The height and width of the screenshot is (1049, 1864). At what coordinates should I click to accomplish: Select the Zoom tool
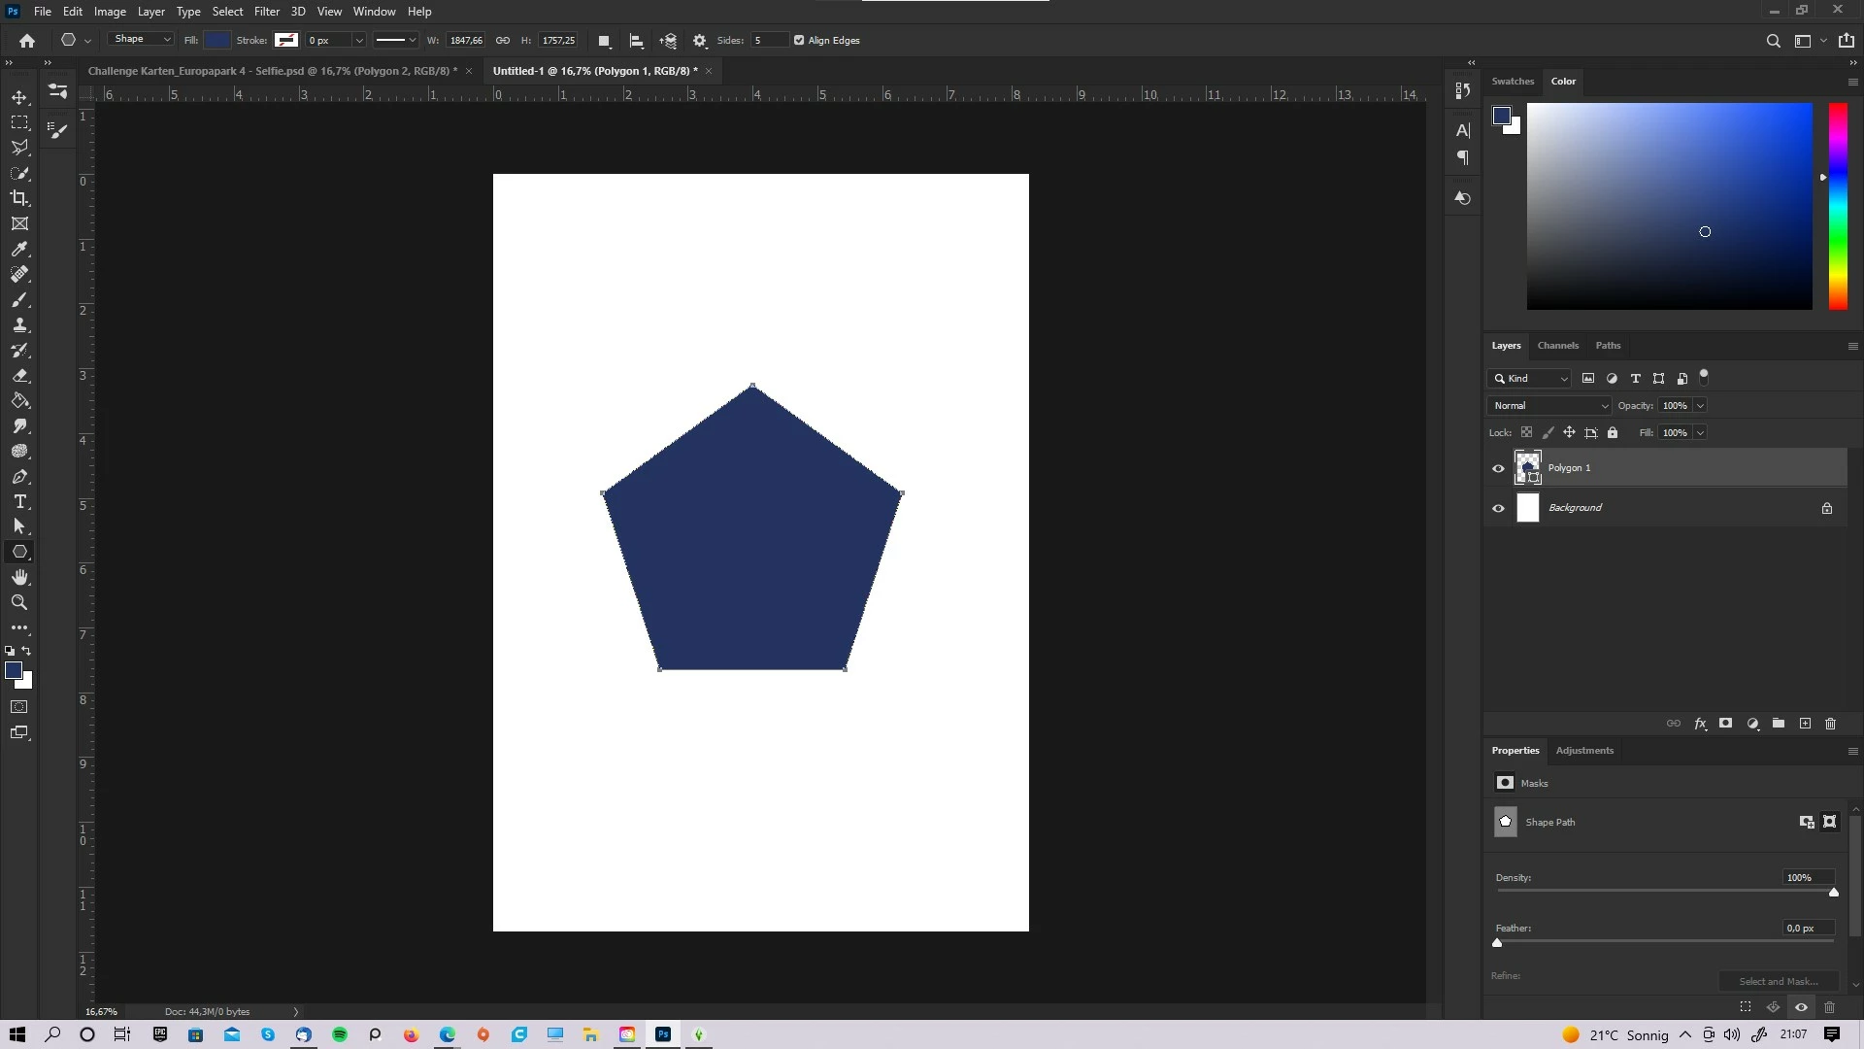(x=19, y=602)
